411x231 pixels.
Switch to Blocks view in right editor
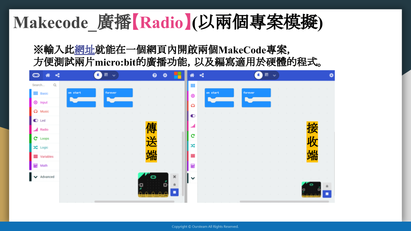point(259,75)
